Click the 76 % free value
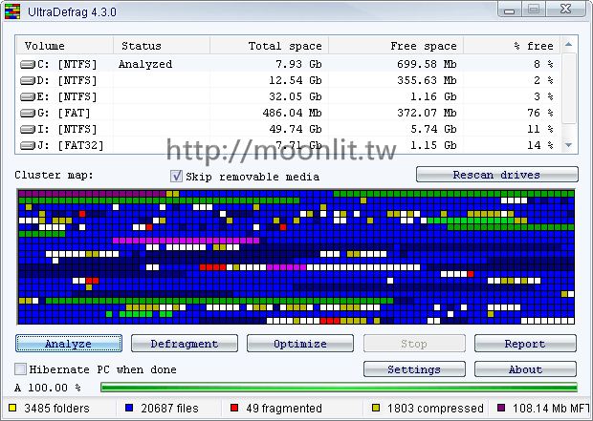The width and height of the screenshot is (593, 421). [x=540, y=113]
